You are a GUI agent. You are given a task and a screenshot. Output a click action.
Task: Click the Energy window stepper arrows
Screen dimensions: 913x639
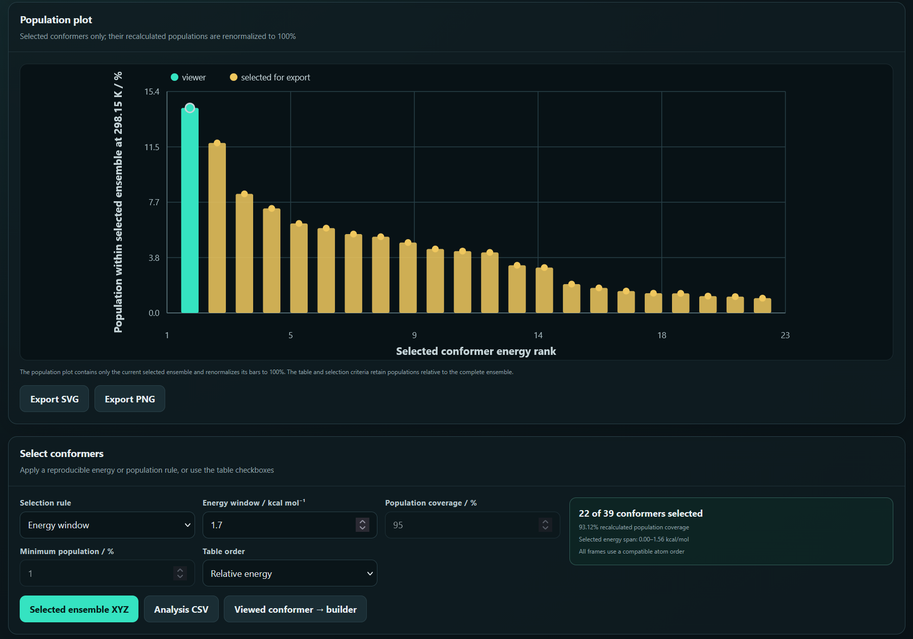(362, 525)
